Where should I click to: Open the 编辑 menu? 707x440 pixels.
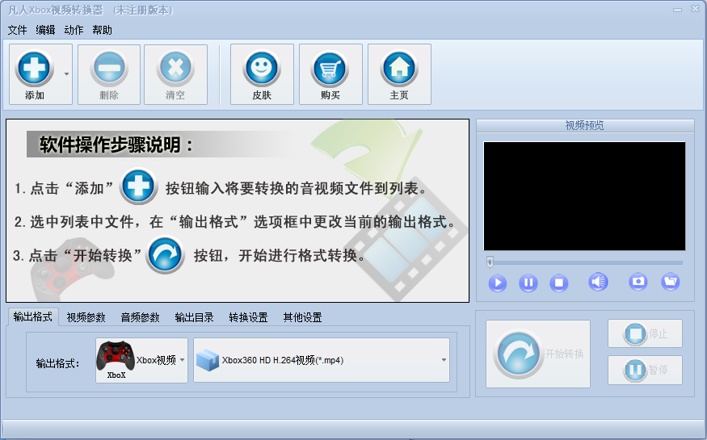[x=45, y=30]
